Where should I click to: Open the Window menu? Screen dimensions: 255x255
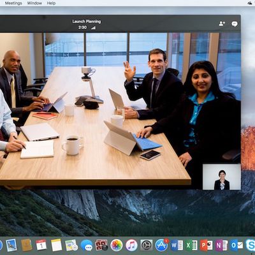coord(34,3)
